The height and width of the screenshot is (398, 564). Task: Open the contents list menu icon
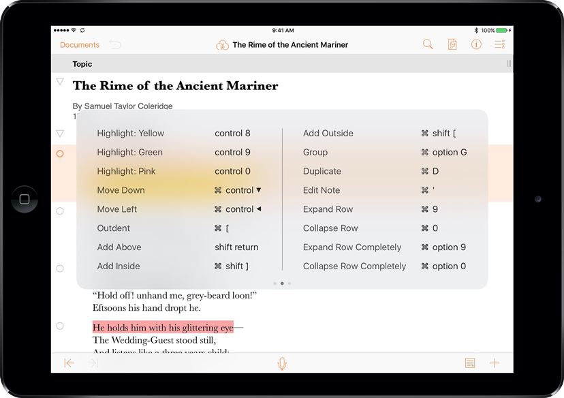point(499,44)
